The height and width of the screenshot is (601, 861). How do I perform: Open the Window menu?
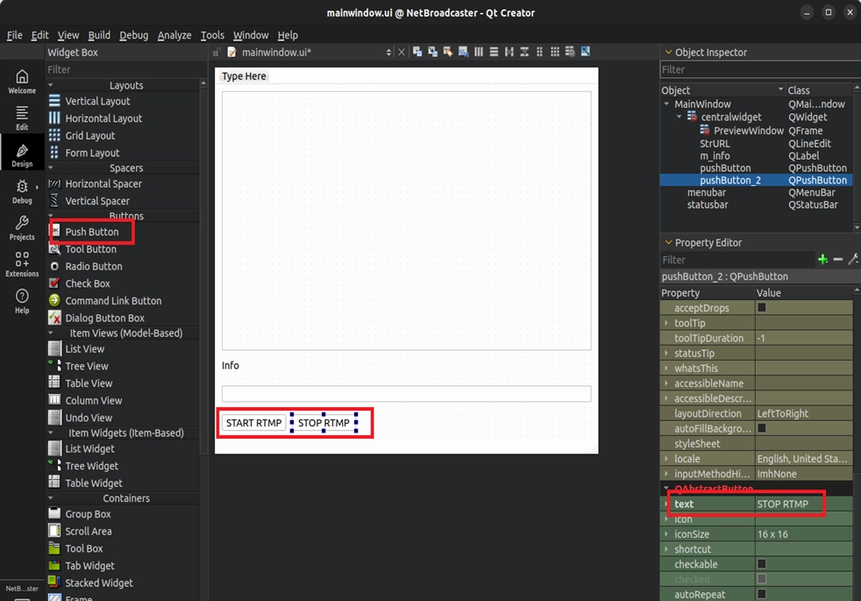[x=251, y=35]
